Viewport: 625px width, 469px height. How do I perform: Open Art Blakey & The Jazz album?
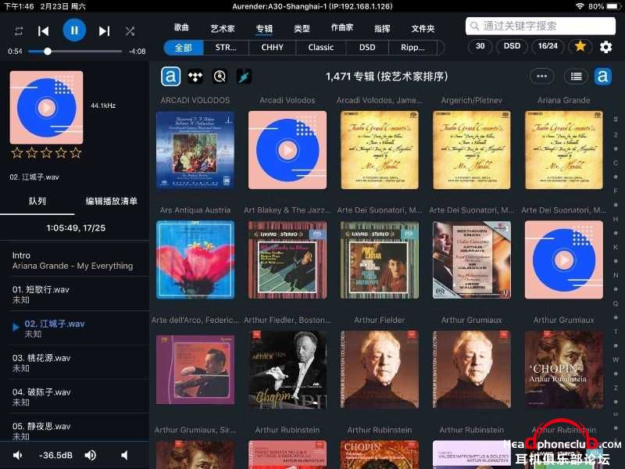tap(287, 260)
